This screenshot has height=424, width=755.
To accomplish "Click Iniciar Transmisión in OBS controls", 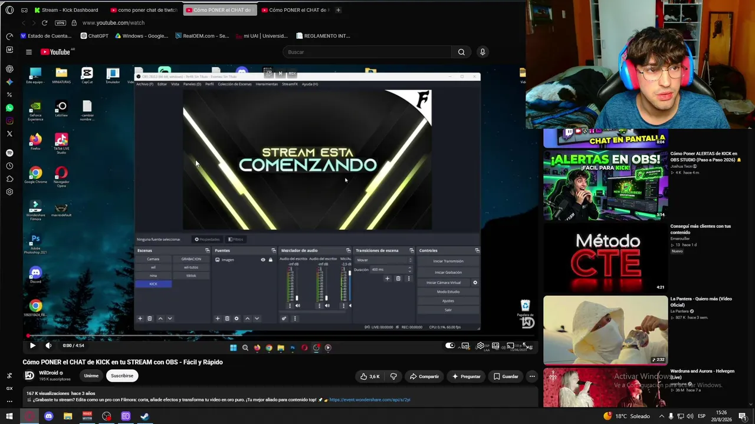I will pyautogui.click(x=448, y=261).
